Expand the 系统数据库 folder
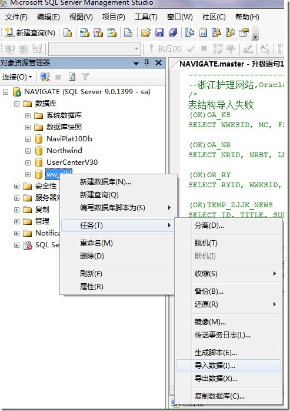Image resolution: width=290 pixels, height=411 pixels. [x=28, y=115]
